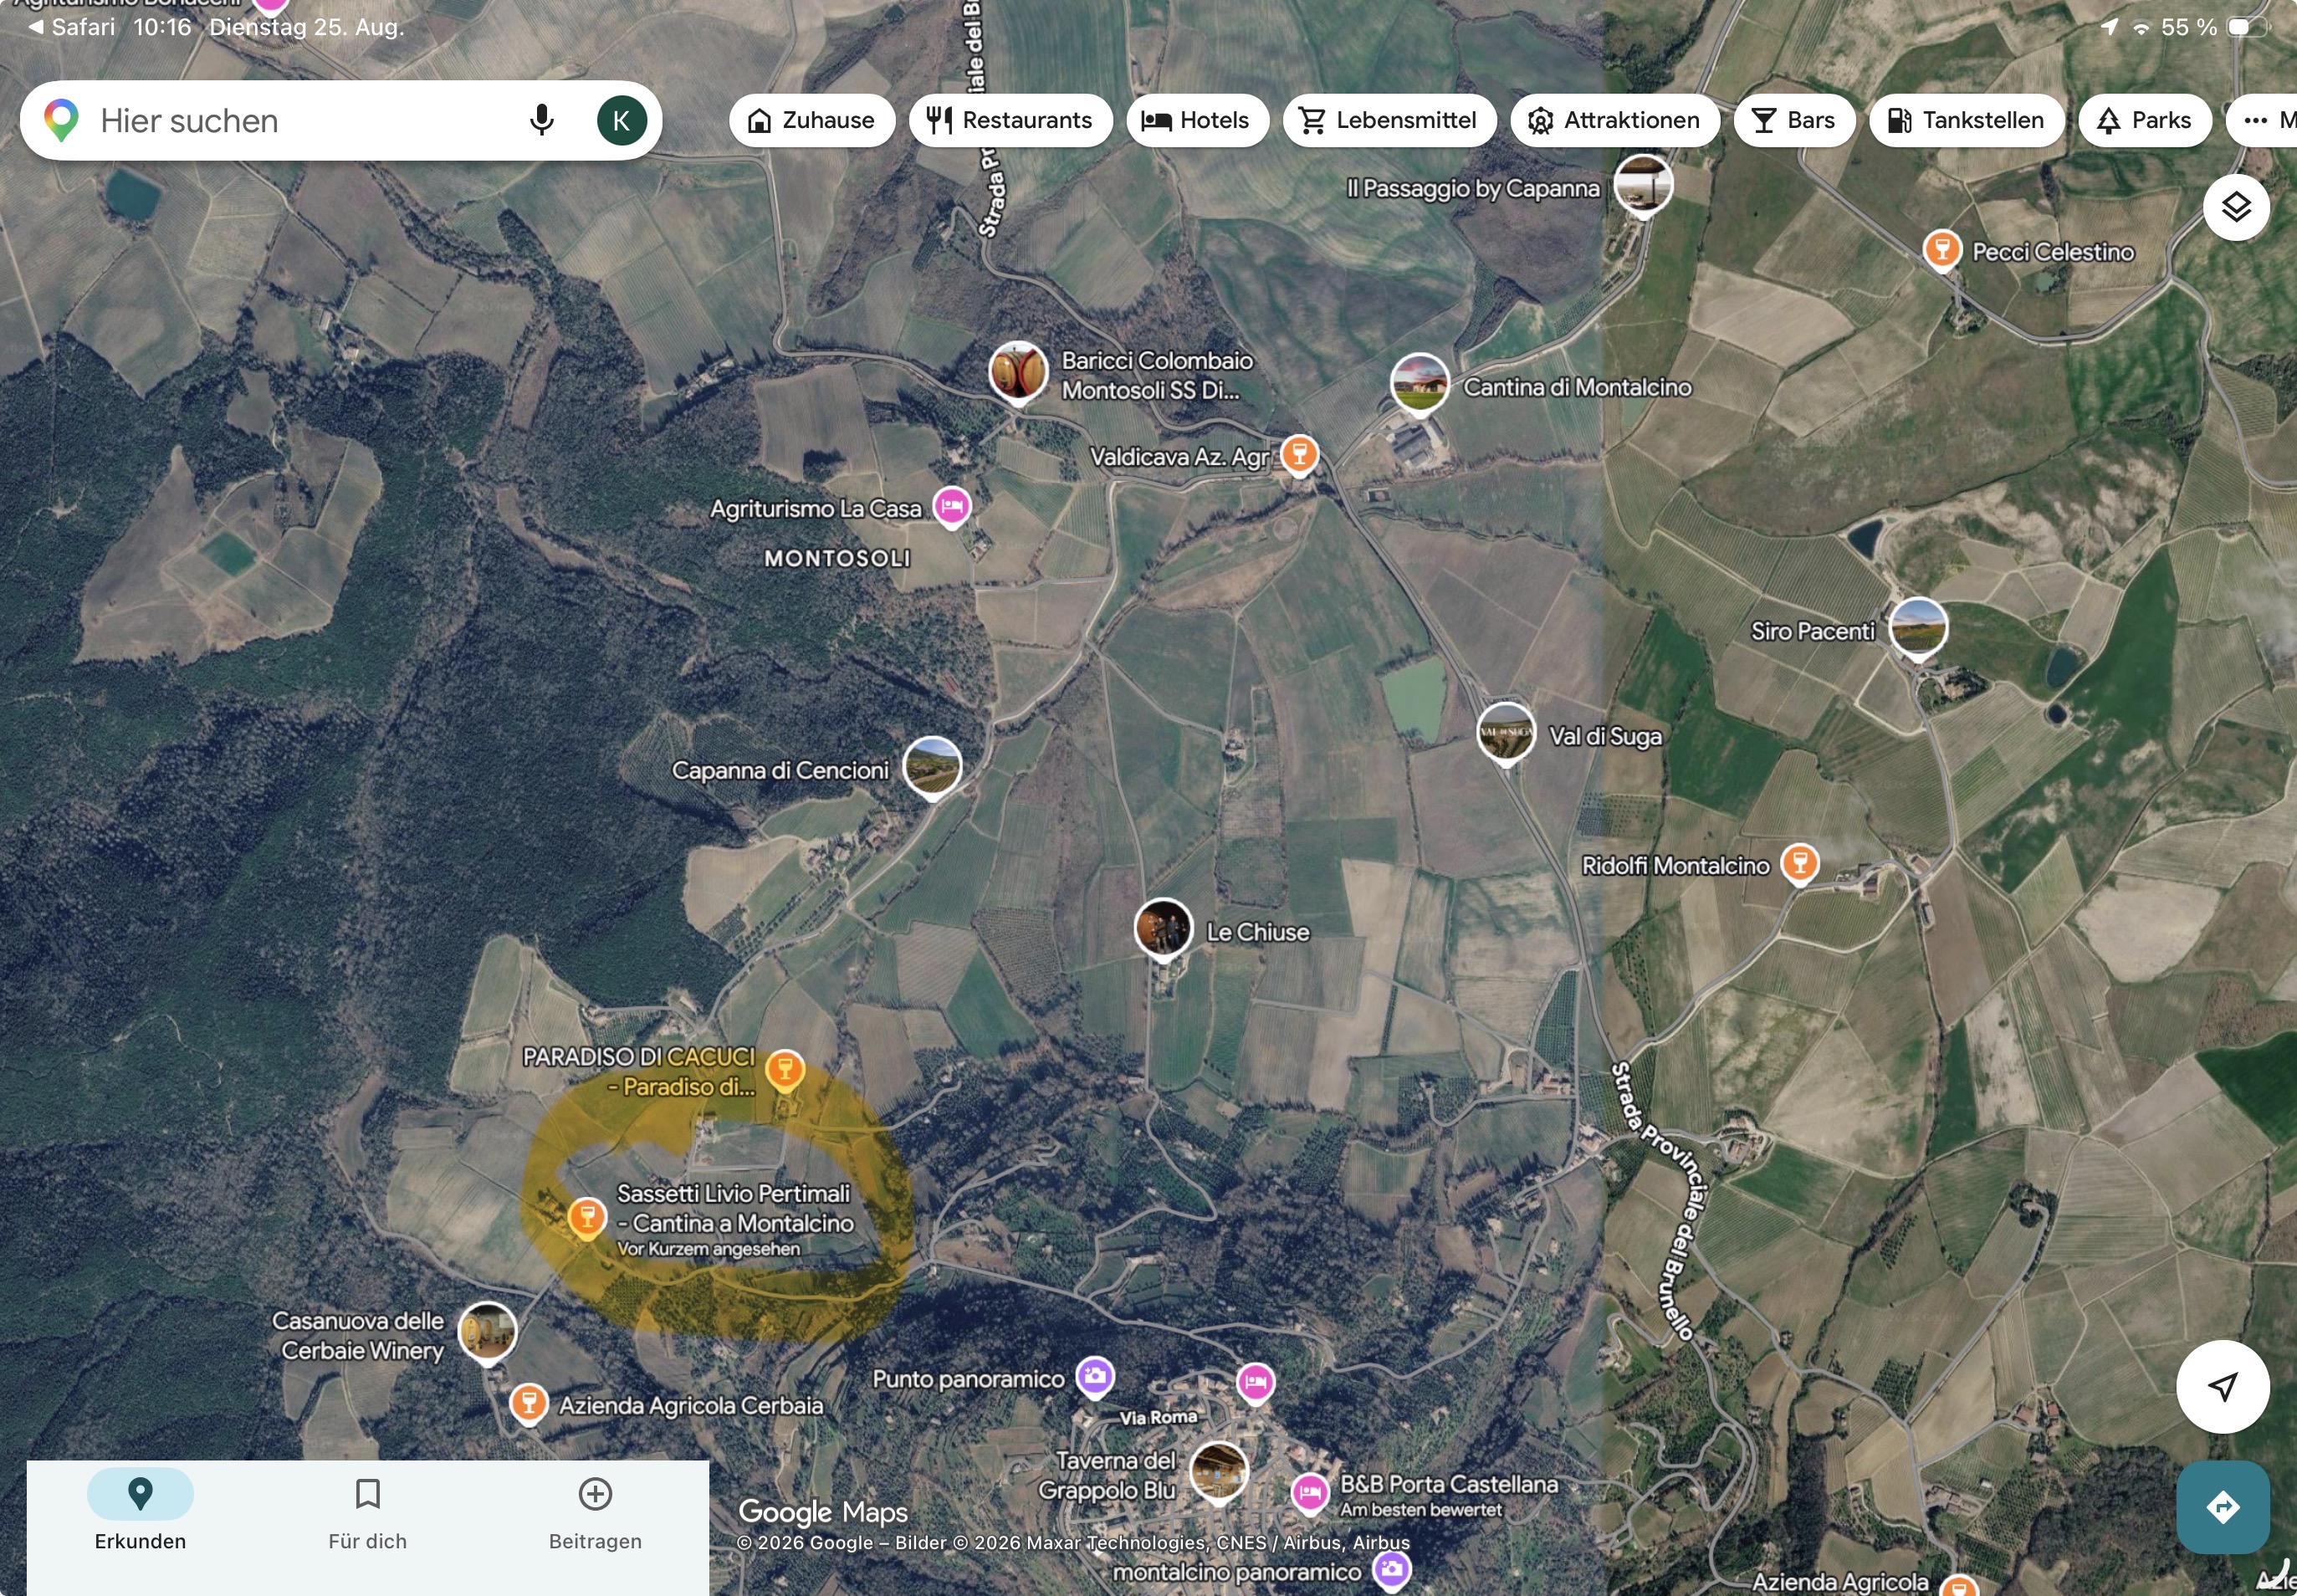Tap the Pecci Celestino winery pin
This screenshot has height=1596, width=2297.
pyautogui.click(x=1942, y=250)
